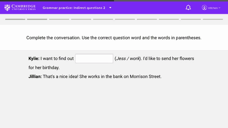The width and height of the screenshot is (228, 128).
Task: Jump to sixth progress segment
Action: (x=125, y=19)
